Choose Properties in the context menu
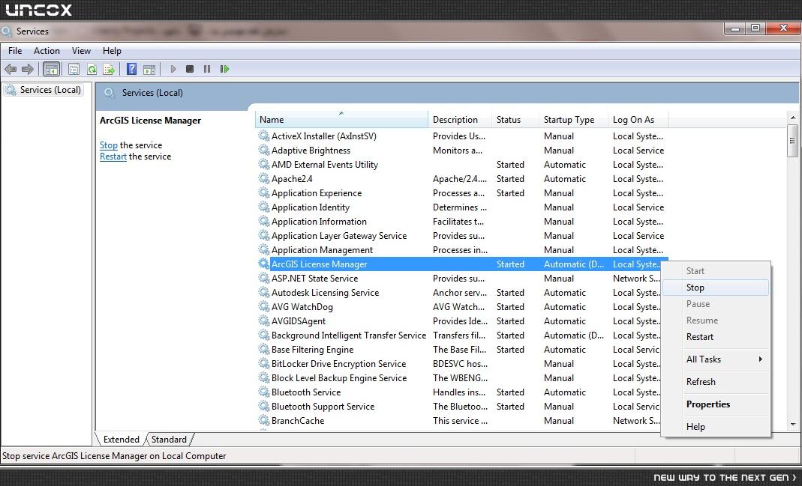The image size is (802, 486). (x=716, y=404)
